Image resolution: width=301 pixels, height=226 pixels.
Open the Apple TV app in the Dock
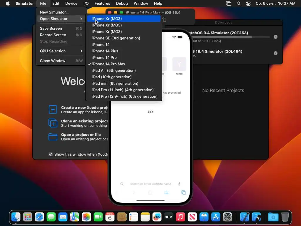pos(168,217)
